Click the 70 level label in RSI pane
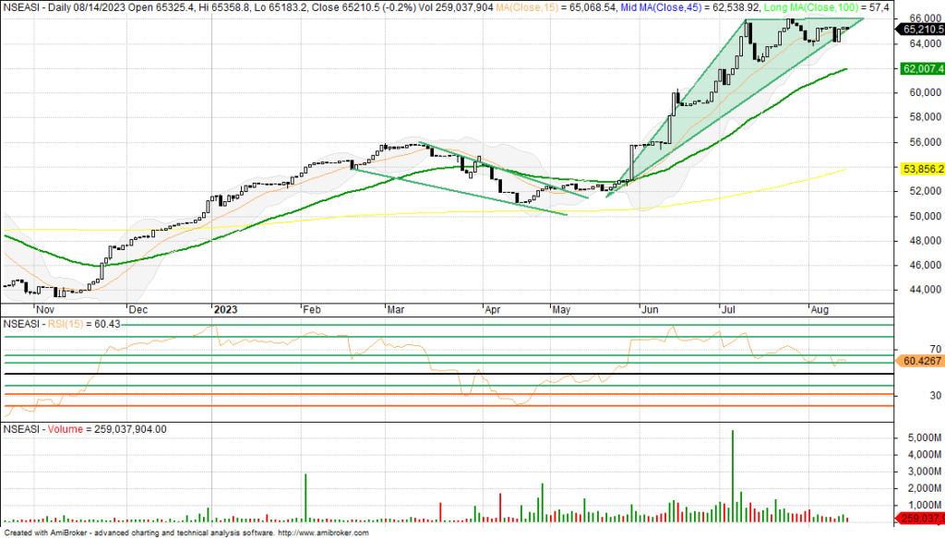945x538 pixels. click(x=909, y=348)
